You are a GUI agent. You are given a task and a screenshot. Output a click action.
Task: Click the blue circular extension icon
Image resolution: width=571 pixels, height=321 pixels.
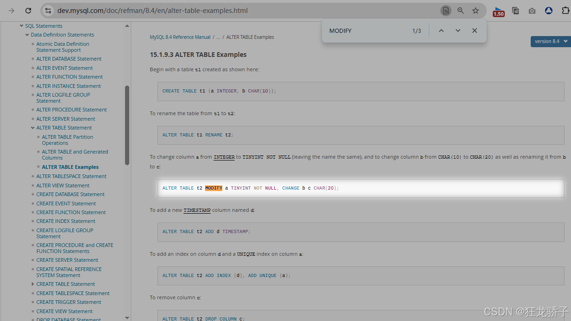click(549, 11)
